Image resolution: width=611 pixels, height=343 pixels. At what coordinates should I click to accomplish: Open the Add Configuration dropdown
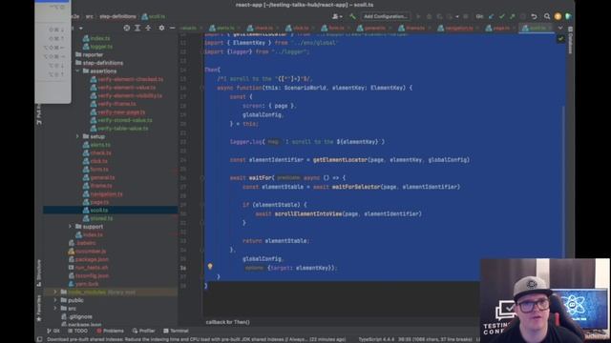click(386, 16)
